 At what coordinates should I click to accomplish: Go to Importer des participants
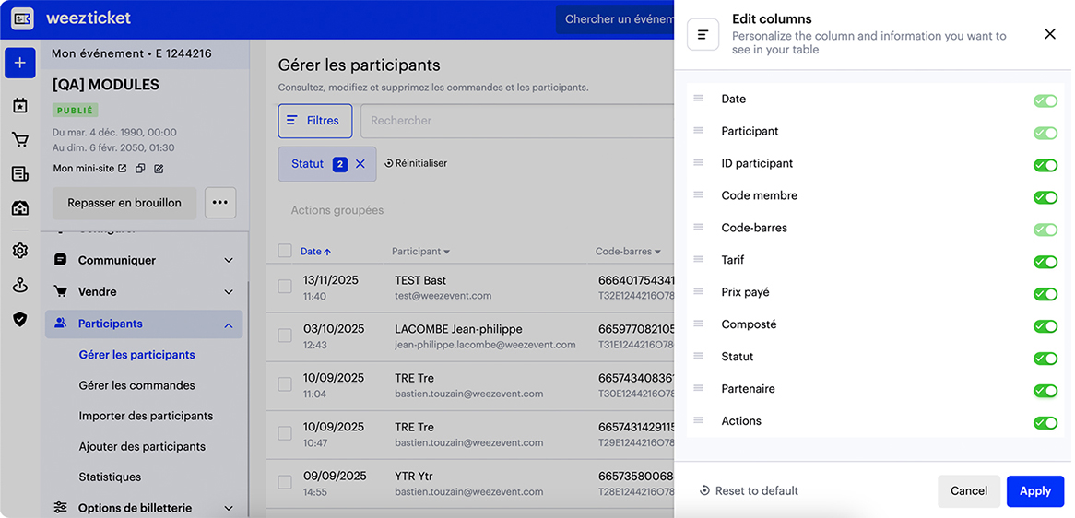point(146,416)
